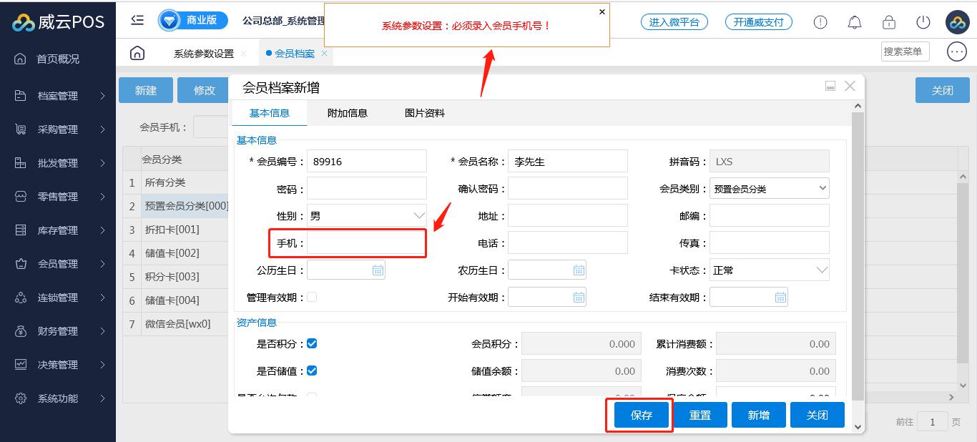Click the lock screen icon
This screenshot has height=442, width=977.
point(888,22)
